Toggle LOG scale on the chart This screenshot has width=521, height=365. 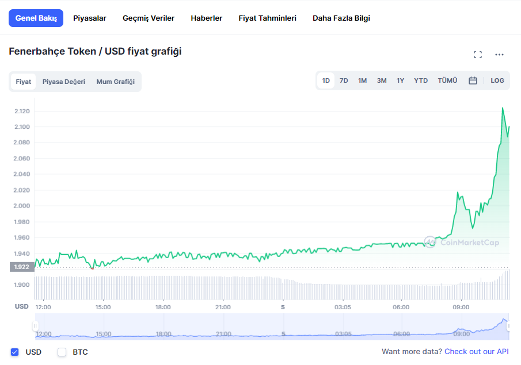[x=497, y=80]
